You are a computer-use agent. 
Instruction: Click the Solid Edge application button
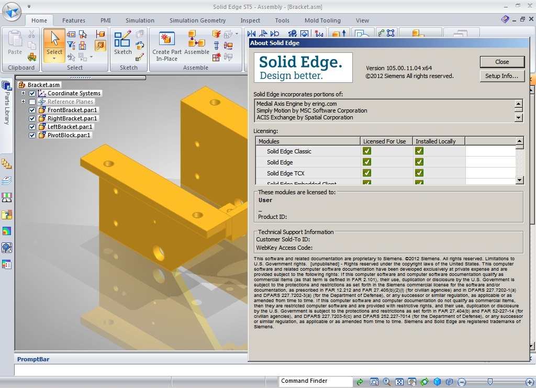coord(12,12)
